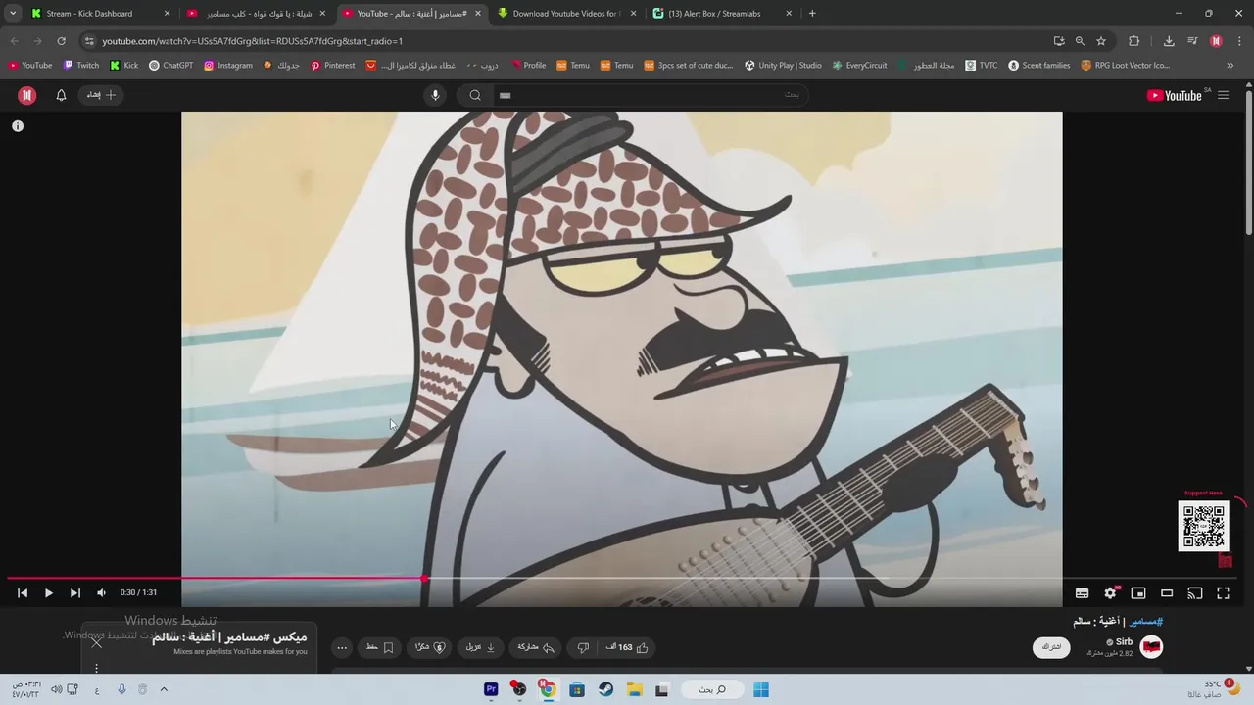The image size is (1254, 705).
Task: Install app icon in address bar
Action: (1059, 41)
